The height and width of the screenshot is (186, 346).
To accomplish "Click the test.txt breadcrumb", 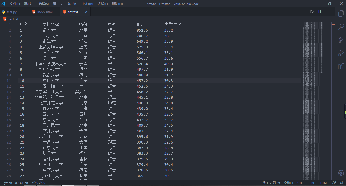I will [13, 19].
